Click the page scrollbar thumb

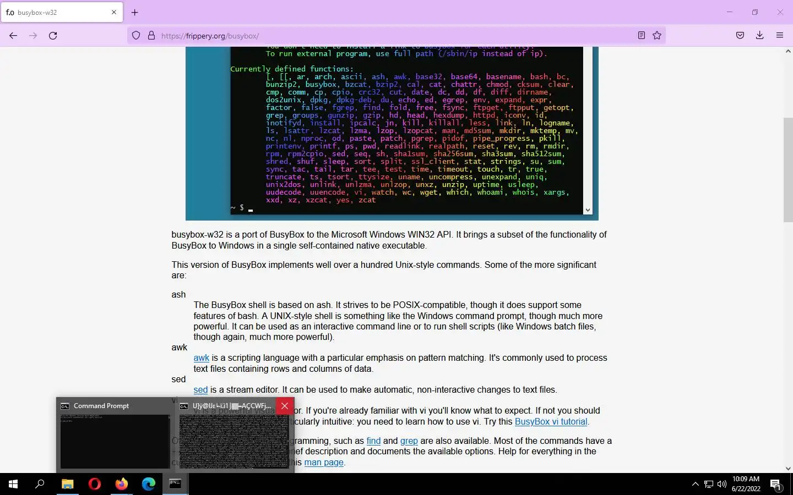(788, 169)
